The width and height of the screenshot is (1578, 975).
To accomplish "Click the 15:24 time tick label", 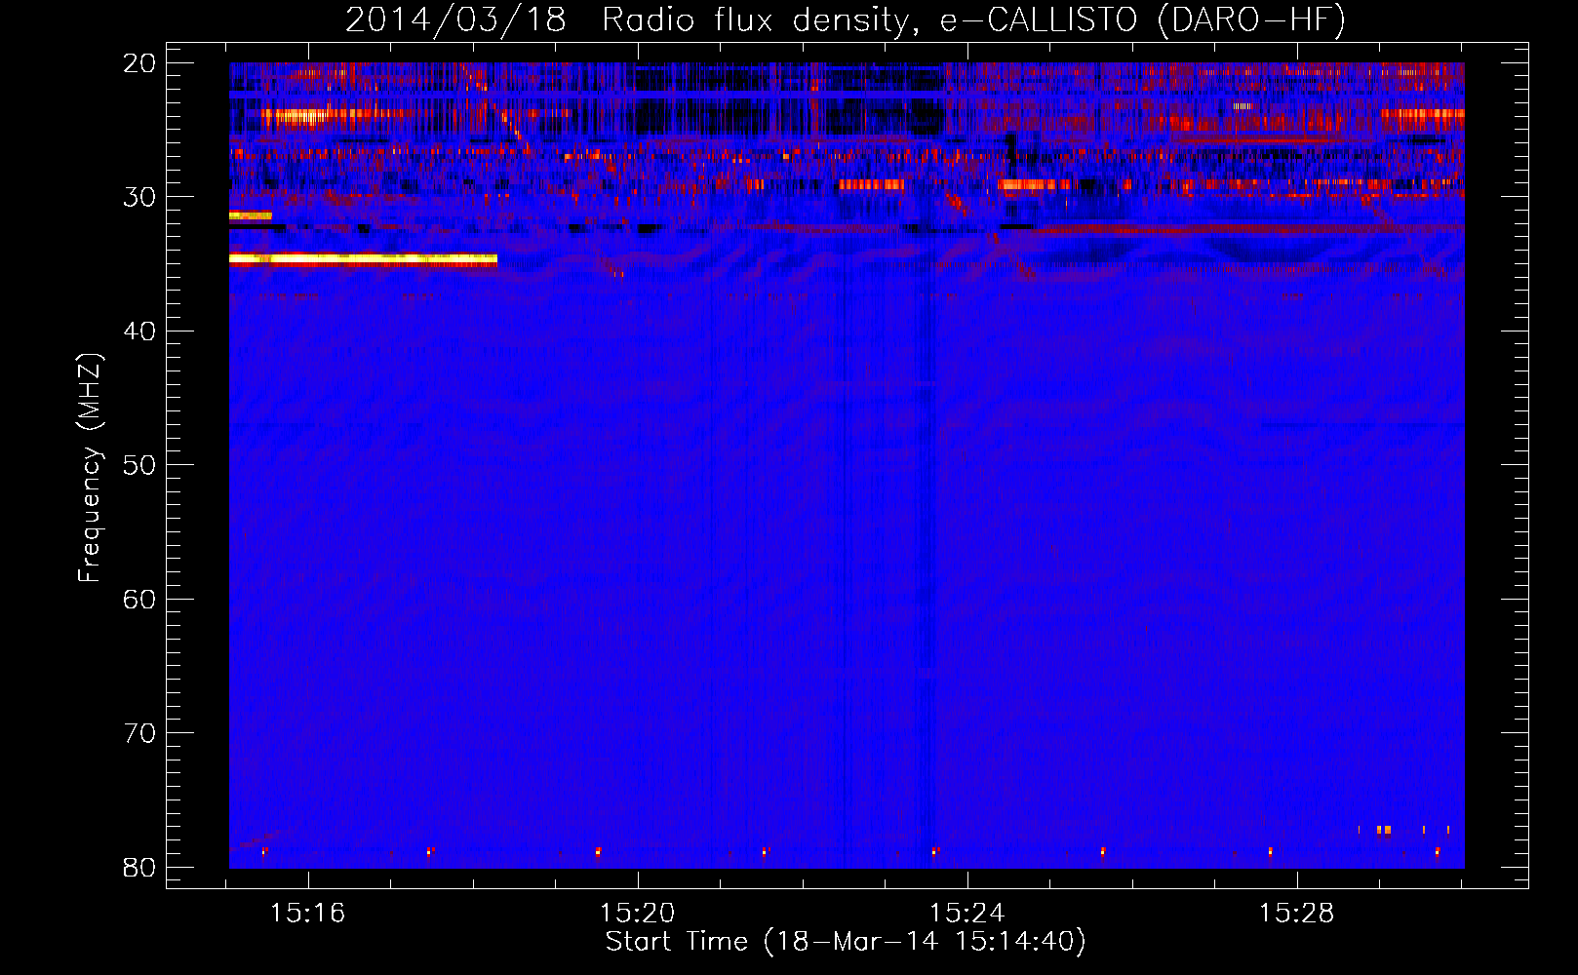I will click(967, 914).
